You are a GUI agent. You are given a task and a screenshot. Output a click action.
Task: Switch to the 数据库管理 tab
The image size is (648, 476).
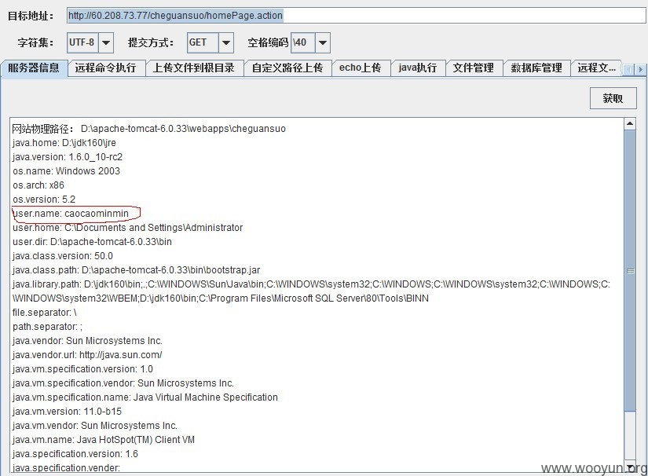pyautogui.click(x=536, y=68)
